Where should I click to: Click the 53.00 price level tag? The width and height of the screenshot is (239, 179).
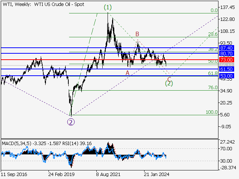pyautogui.click(x=227, y=76)
